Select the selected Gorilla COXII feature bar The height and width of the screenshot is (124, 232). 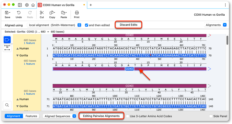point(130,69)
